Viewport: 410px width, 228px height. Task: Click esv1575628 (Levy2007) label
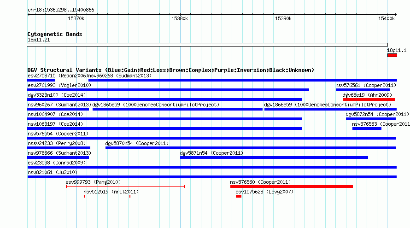(264, 192)
